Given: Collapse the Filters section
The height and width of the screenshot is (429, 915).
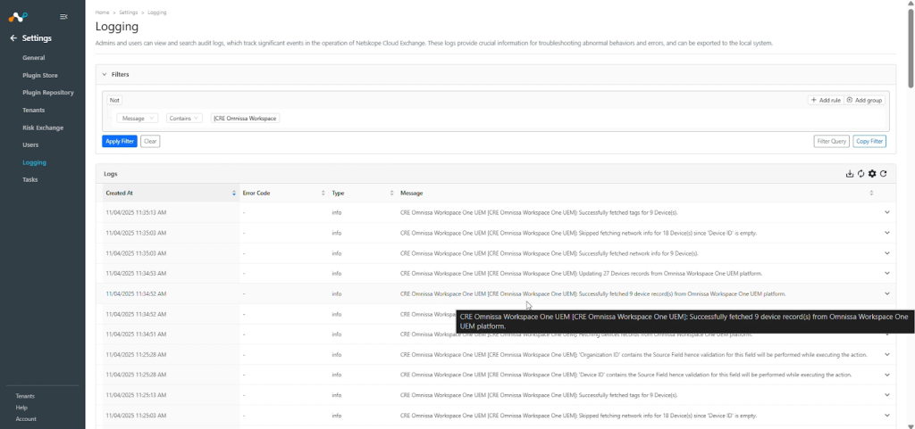Looking at the screenshot, I should [105, 75].
